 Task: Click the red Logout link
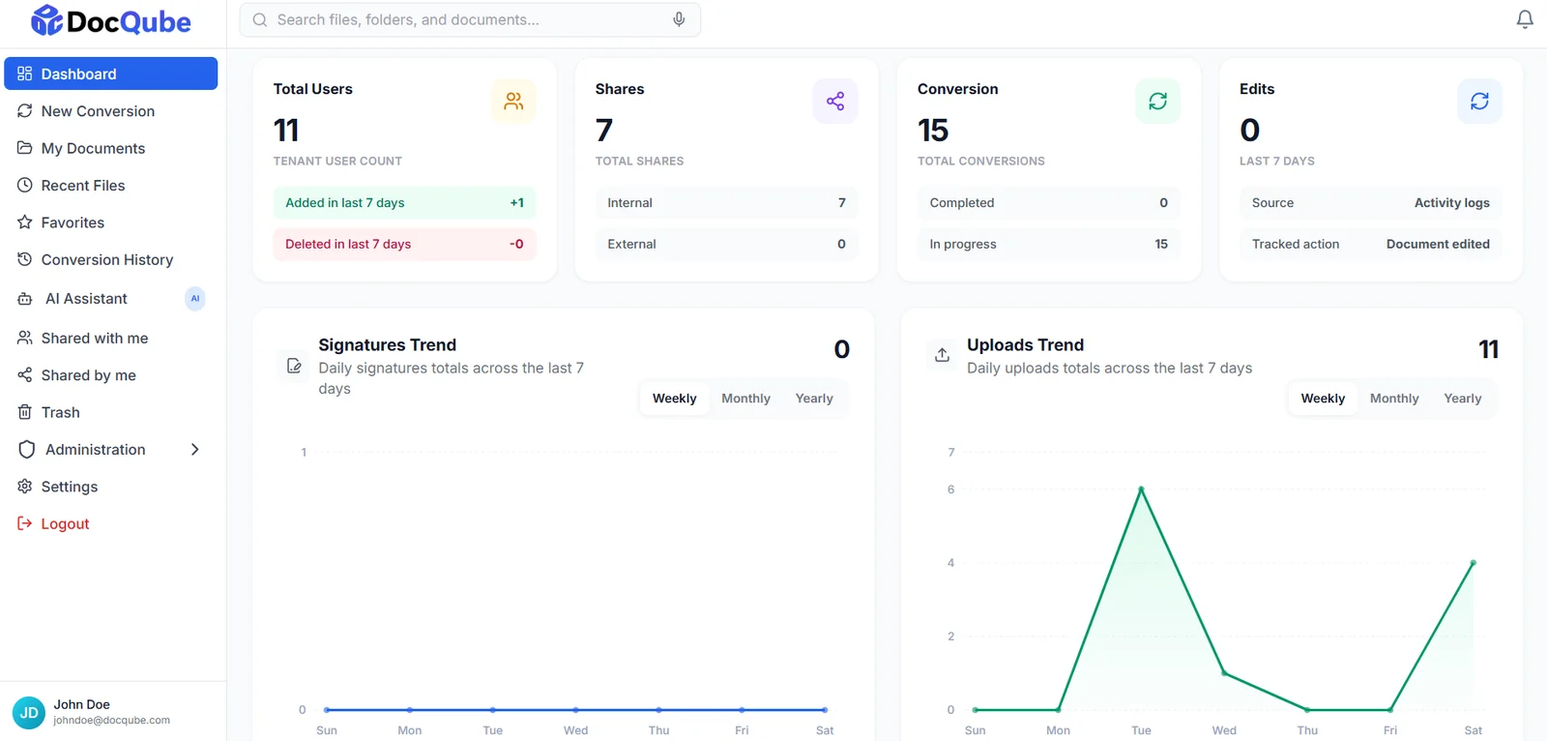65,524
